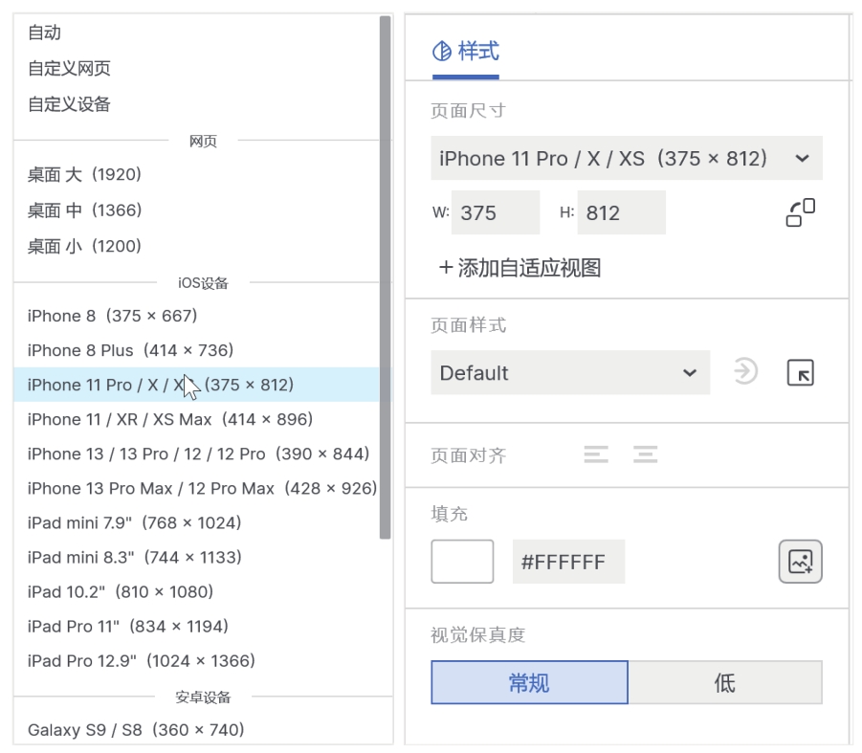Viewport: 862px width, 753px height.
Task: Open the Default page style dropdown
Action: (570, 373)
